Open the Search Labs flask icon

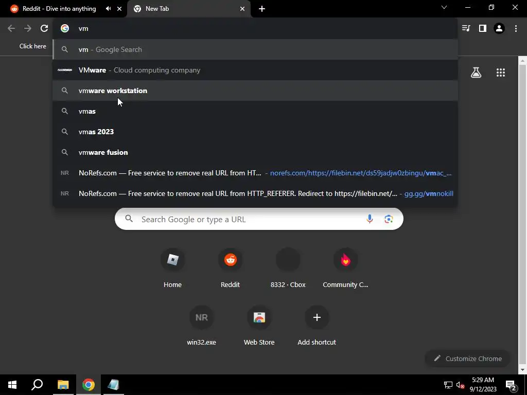(x=476, y=73)
